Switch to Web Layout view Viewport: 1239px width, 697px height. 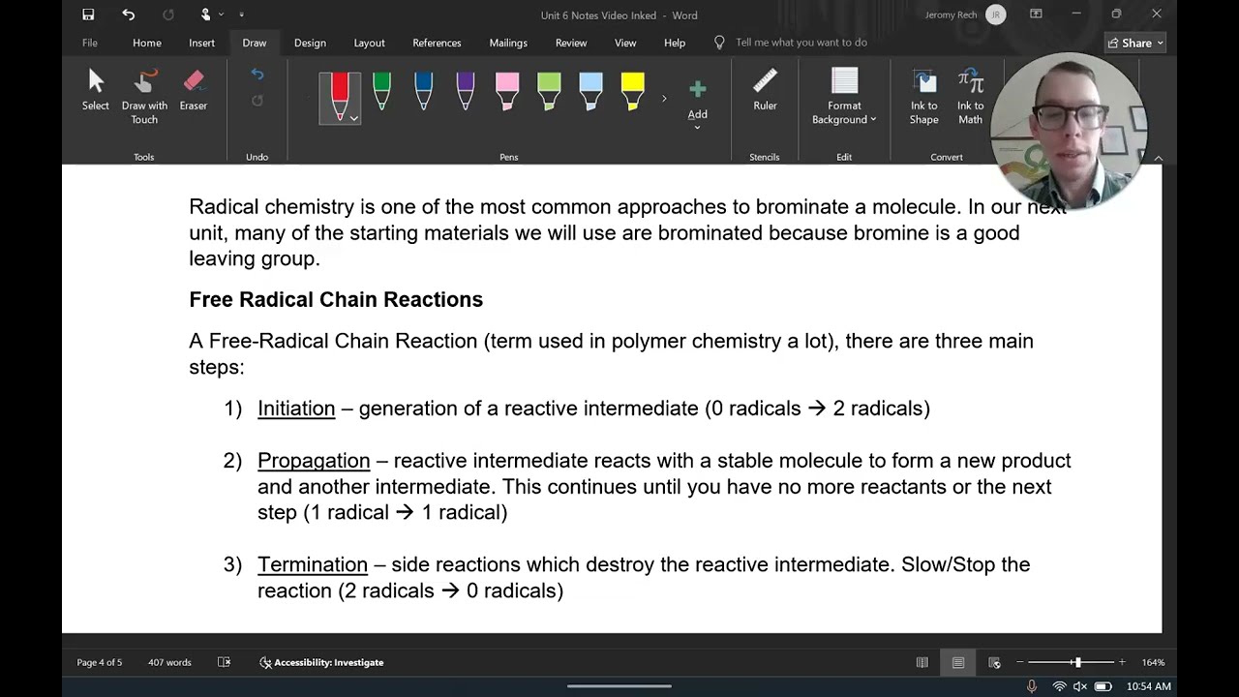[x=994, y=662]
